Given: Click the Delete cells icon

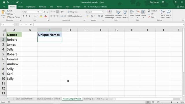Looking at the screenshot, I should pos(138,12).
